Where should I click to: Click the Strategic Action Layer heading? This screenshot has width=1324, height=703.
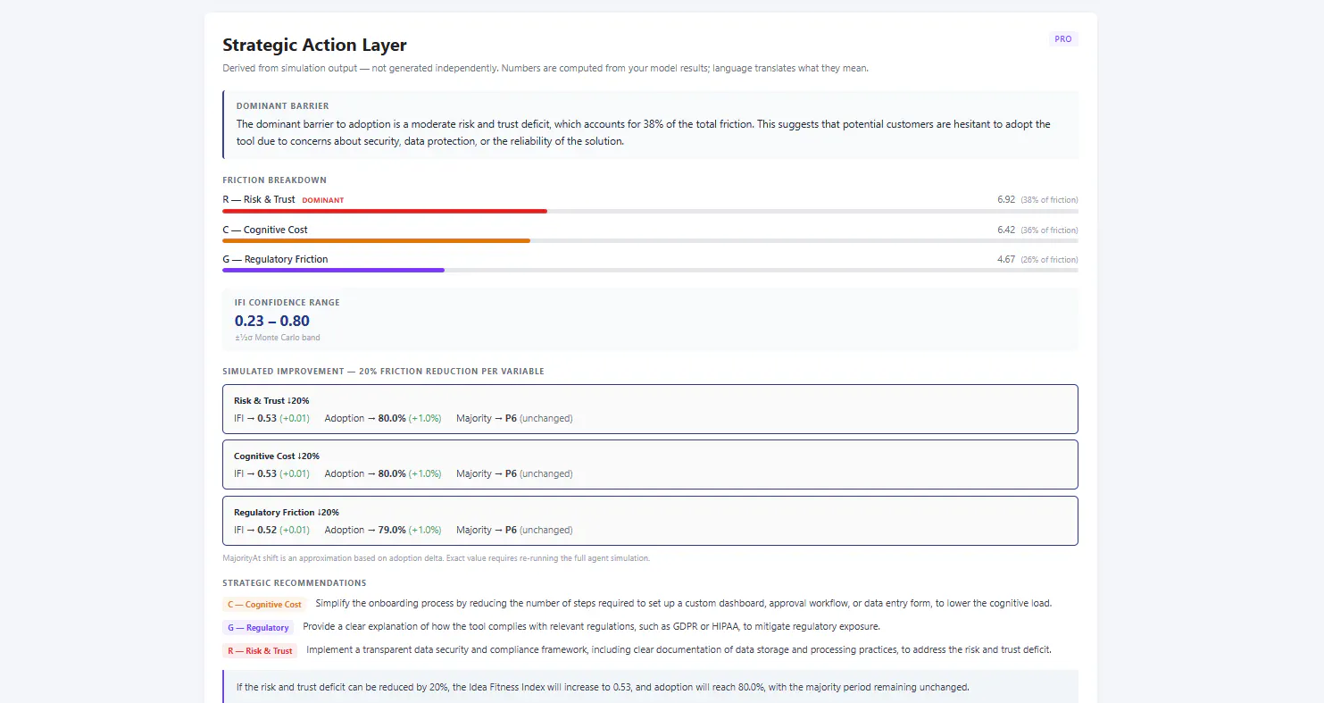[x=314, y=45]
